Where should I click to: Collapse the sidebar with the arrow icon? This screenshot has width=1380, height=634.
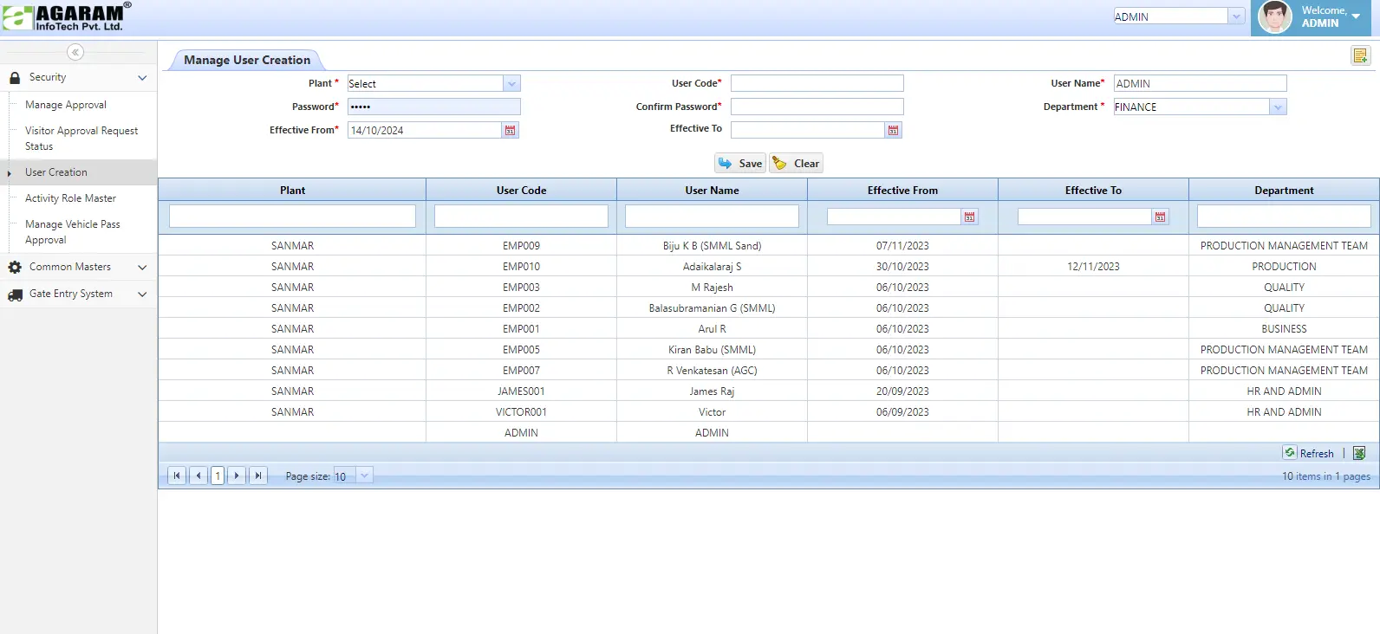click(x=75, y=52)
